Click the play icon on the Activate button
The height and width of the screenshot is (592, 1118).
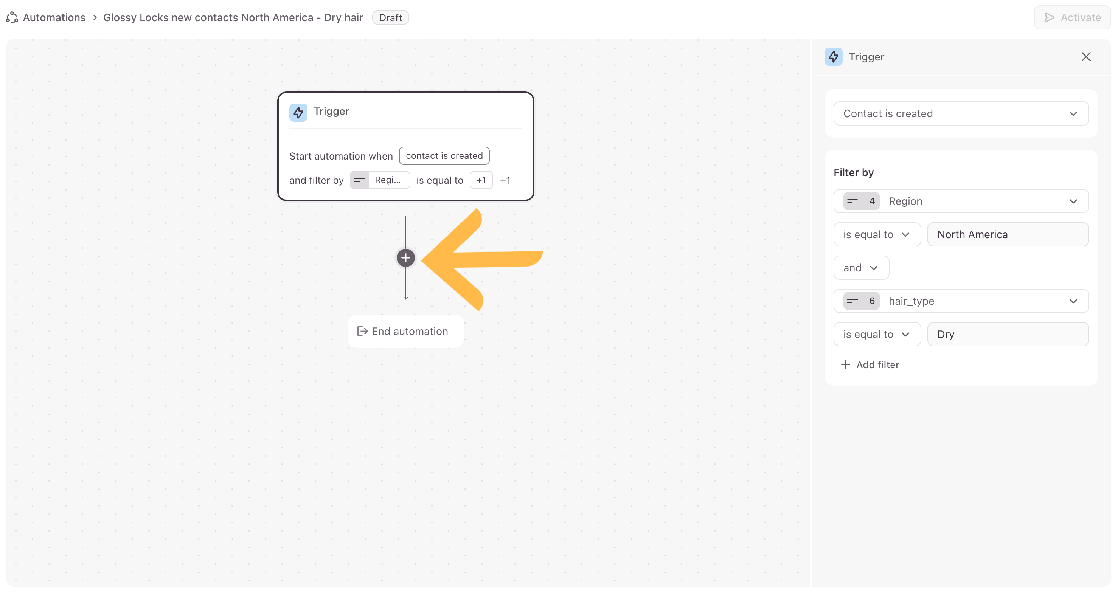1049,18
